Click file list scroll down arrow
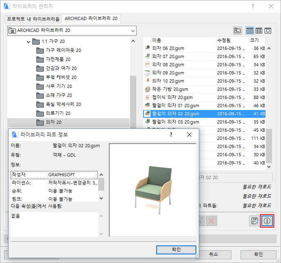 pyautogui.click(x=269, y=167)
